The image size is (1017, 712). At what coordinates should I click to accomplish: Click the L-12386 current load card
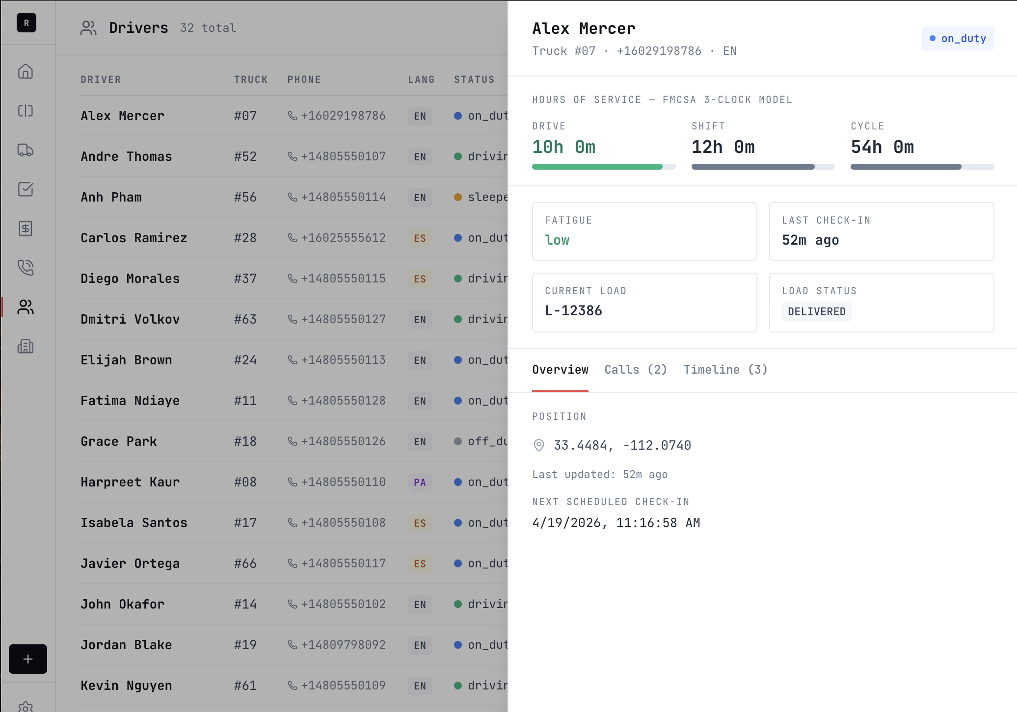coord(644,303)
